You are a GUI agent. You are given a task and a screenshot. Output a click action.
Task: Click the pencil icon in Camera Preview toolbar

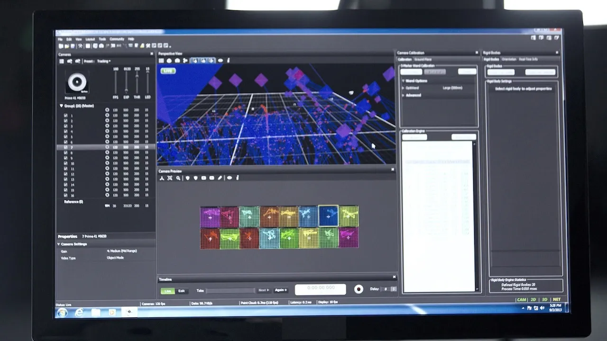click(221, 178)
